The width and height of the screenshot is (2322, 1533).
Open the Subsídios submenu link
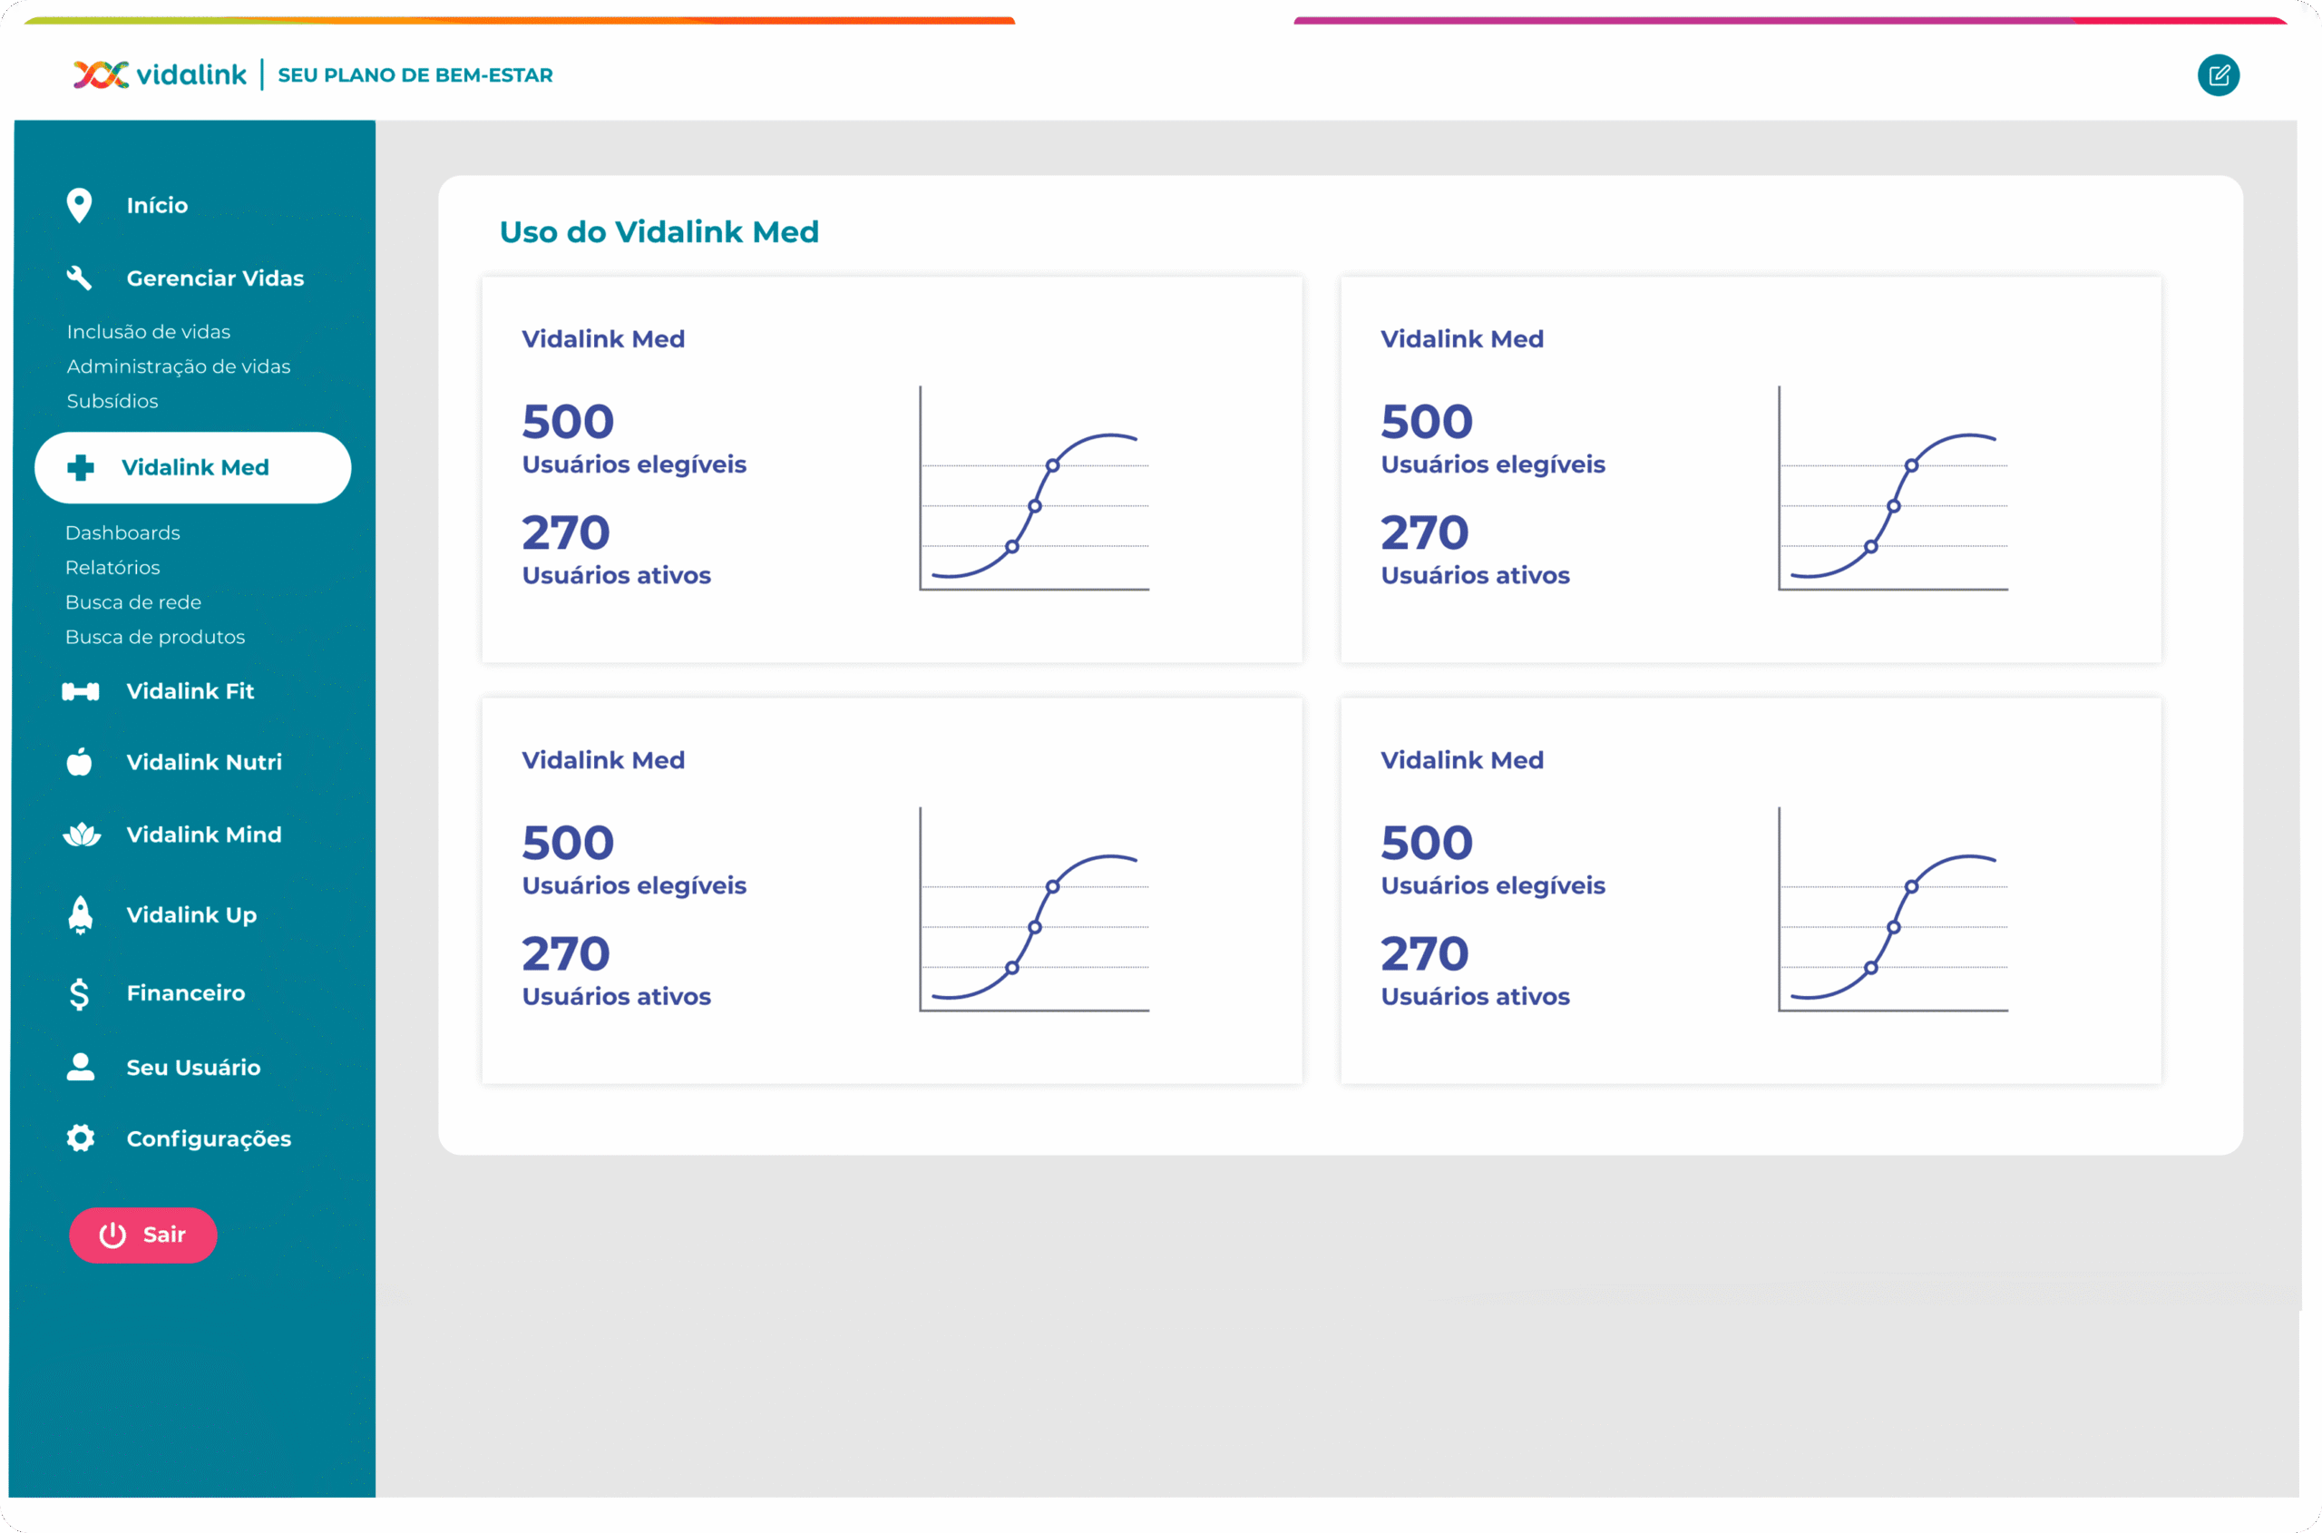pos(112,402)
